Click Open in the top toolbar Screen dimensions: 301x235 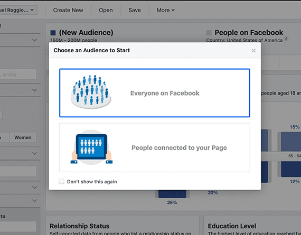106,10
